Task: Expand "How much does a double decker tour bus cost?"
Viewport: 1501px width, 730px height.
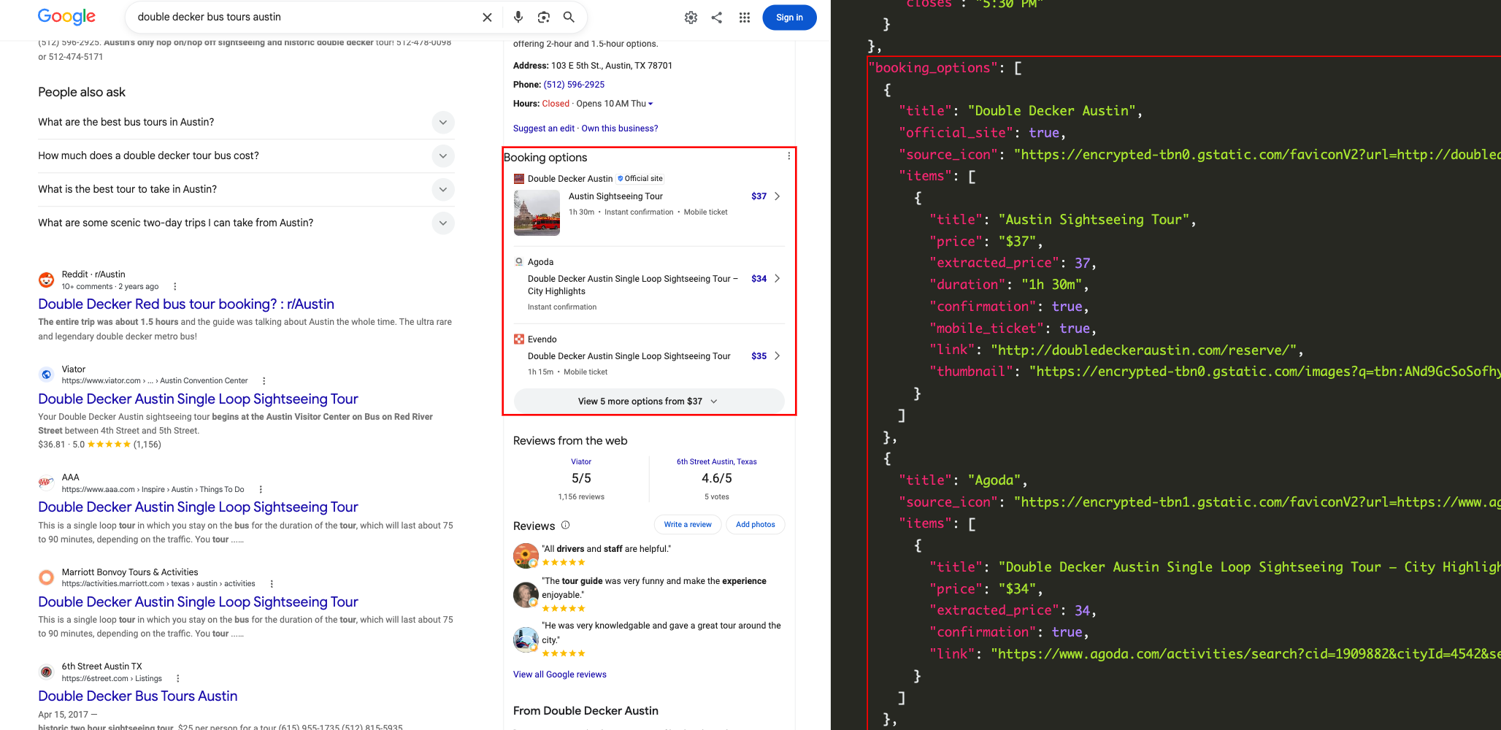Action: click(x=246, y=155)
